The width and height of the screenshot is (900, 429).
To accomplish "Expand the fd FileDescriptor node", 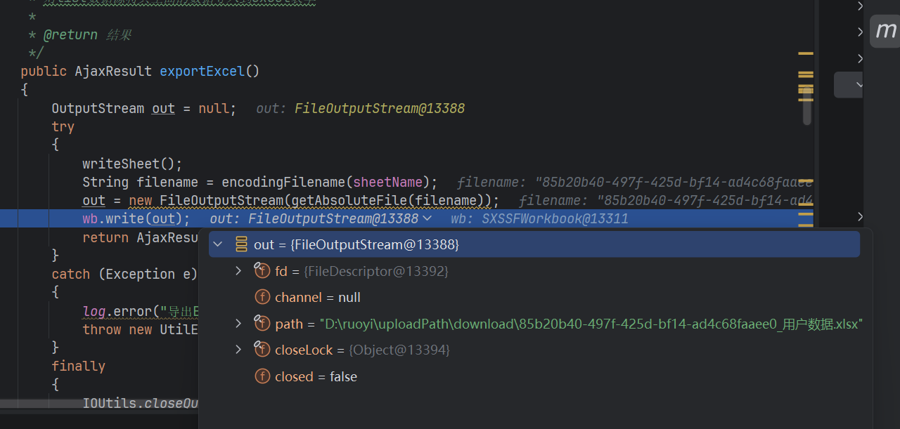I will point(238,270).
